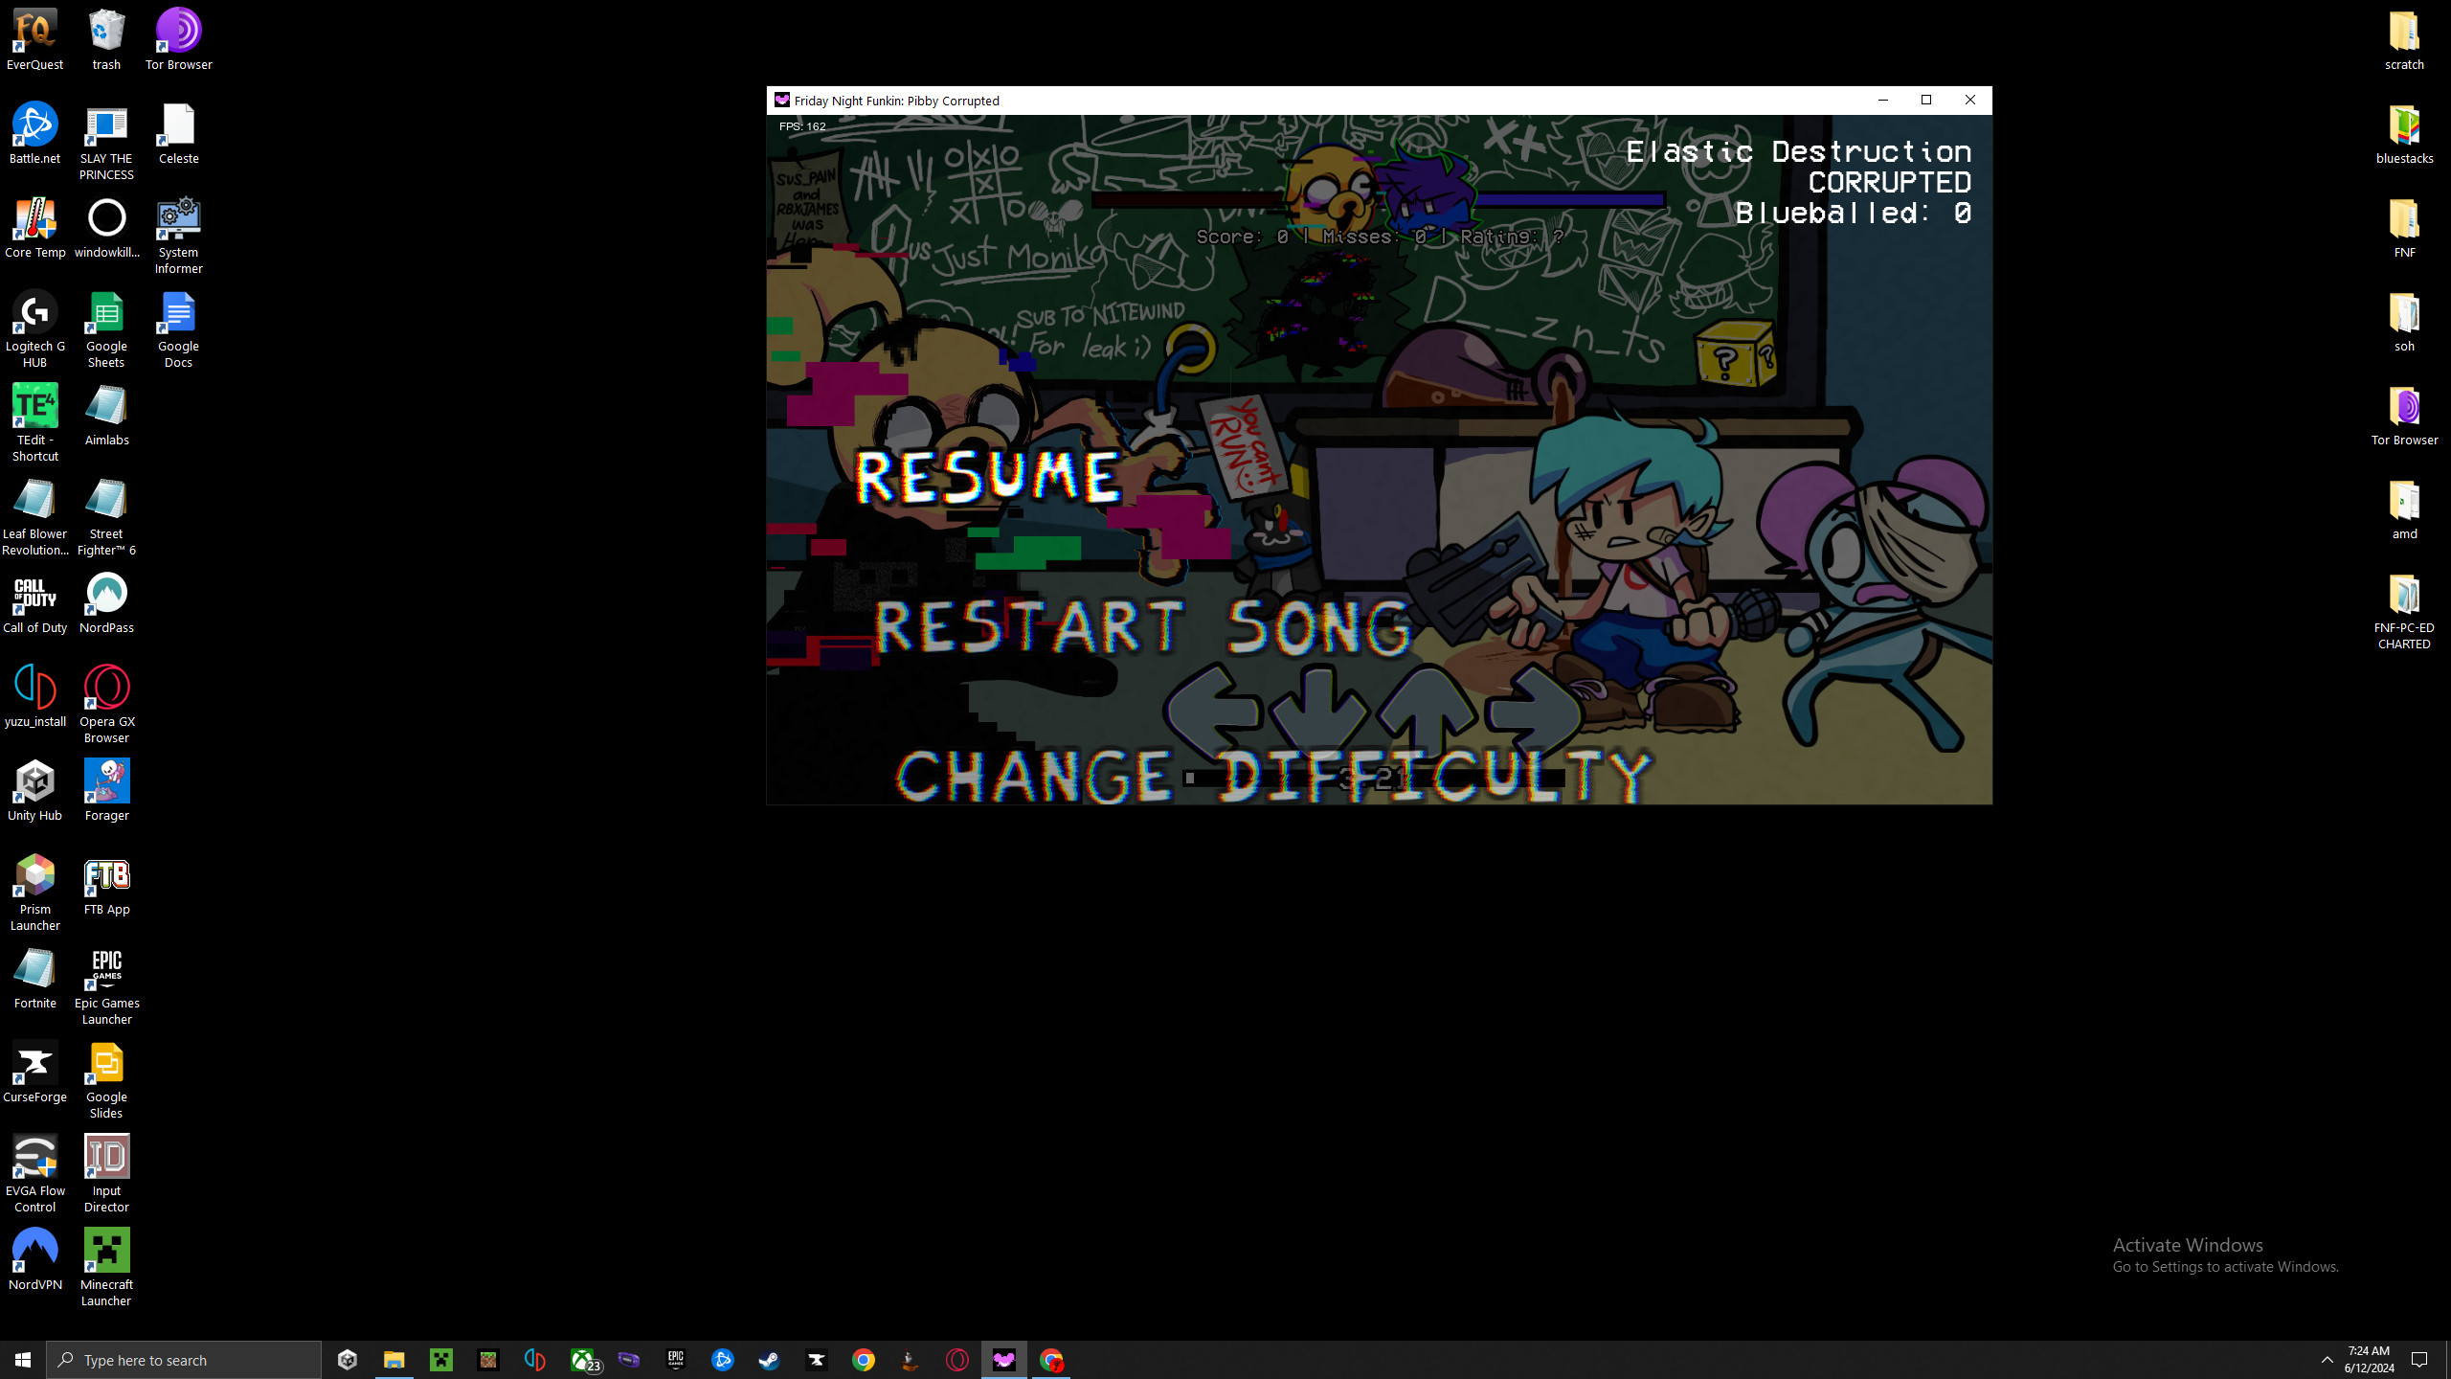The image size is (2451, 1379).
Task: Select the scratch folder on desktop
Action: (x=2404, y=40)
